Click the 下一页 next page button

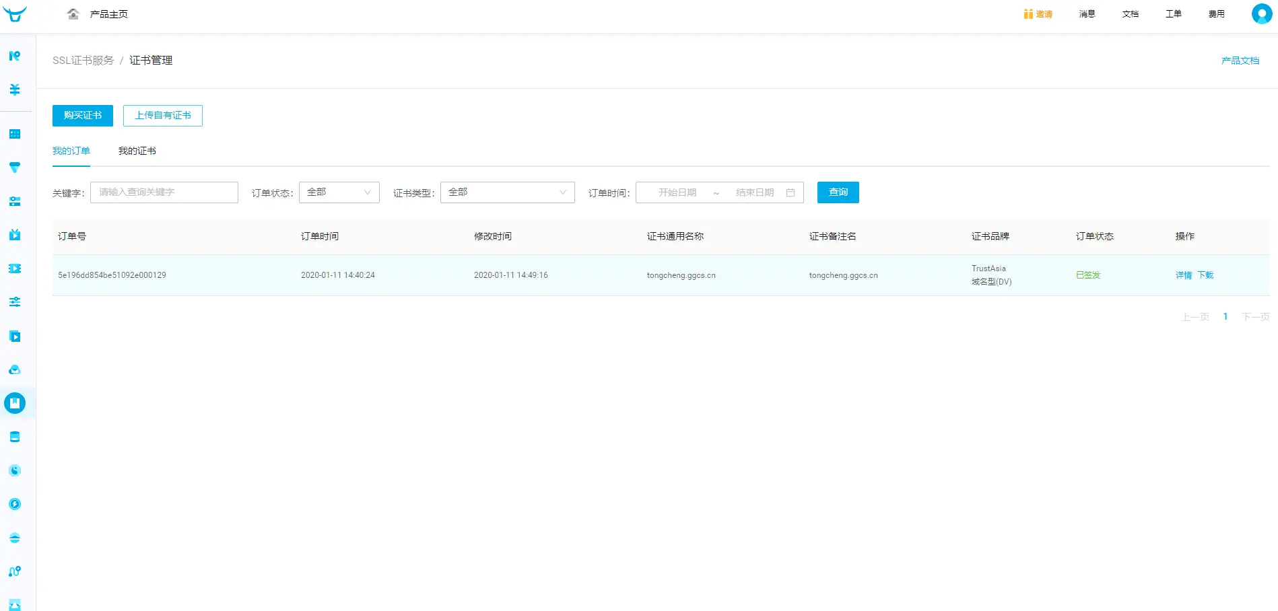pos(1256,317)
